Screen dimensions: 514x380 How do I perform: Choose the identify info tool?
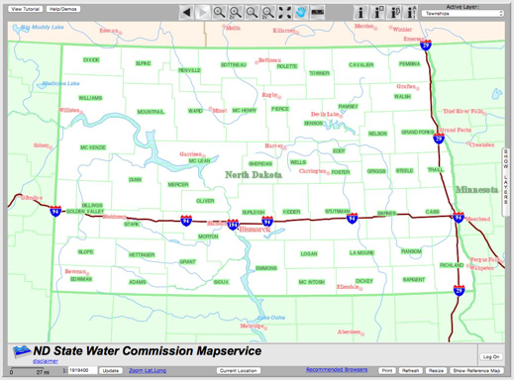(x=360, y=13)
